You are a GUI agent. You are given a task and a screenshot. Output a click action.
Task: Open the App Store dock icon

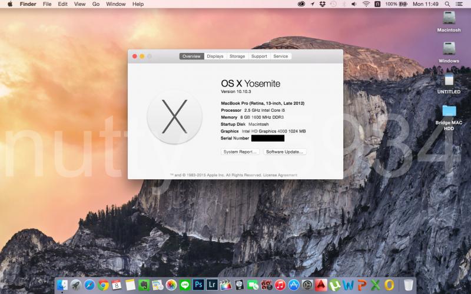pyautogui.click(x=294, y=285)
